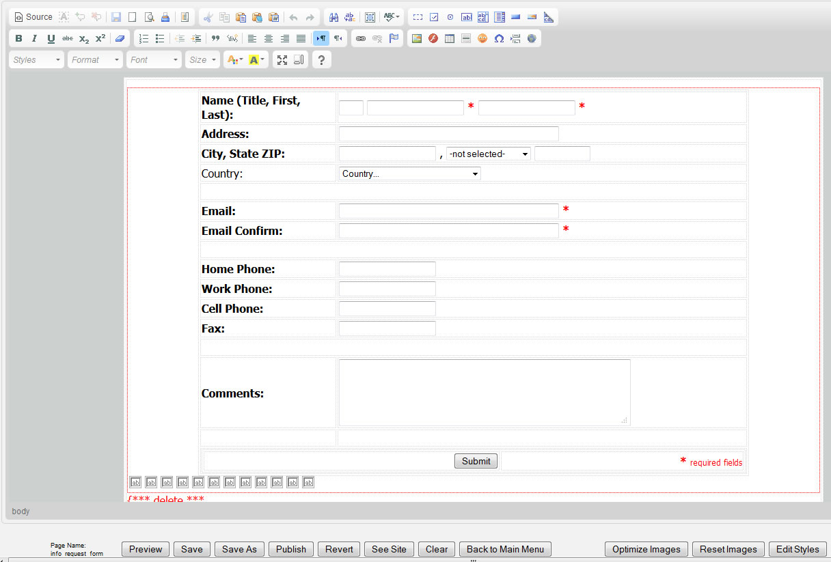Click the toolbar Preview magnifier icon

tap(148, 17)
